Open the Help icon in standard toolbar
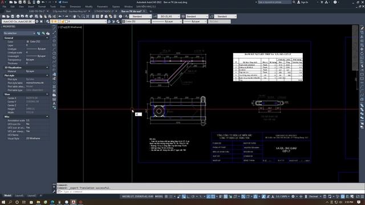 click(120, 17)
